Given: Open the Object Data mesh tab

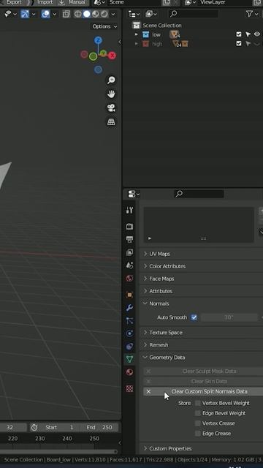Looking at the screenshot, I should 129,359.
